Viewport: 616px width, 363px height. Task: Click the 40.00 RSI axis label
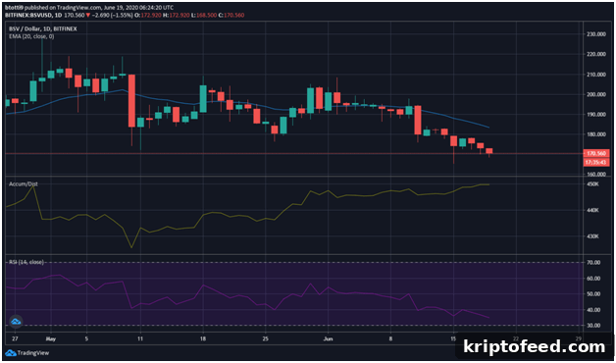593,310
